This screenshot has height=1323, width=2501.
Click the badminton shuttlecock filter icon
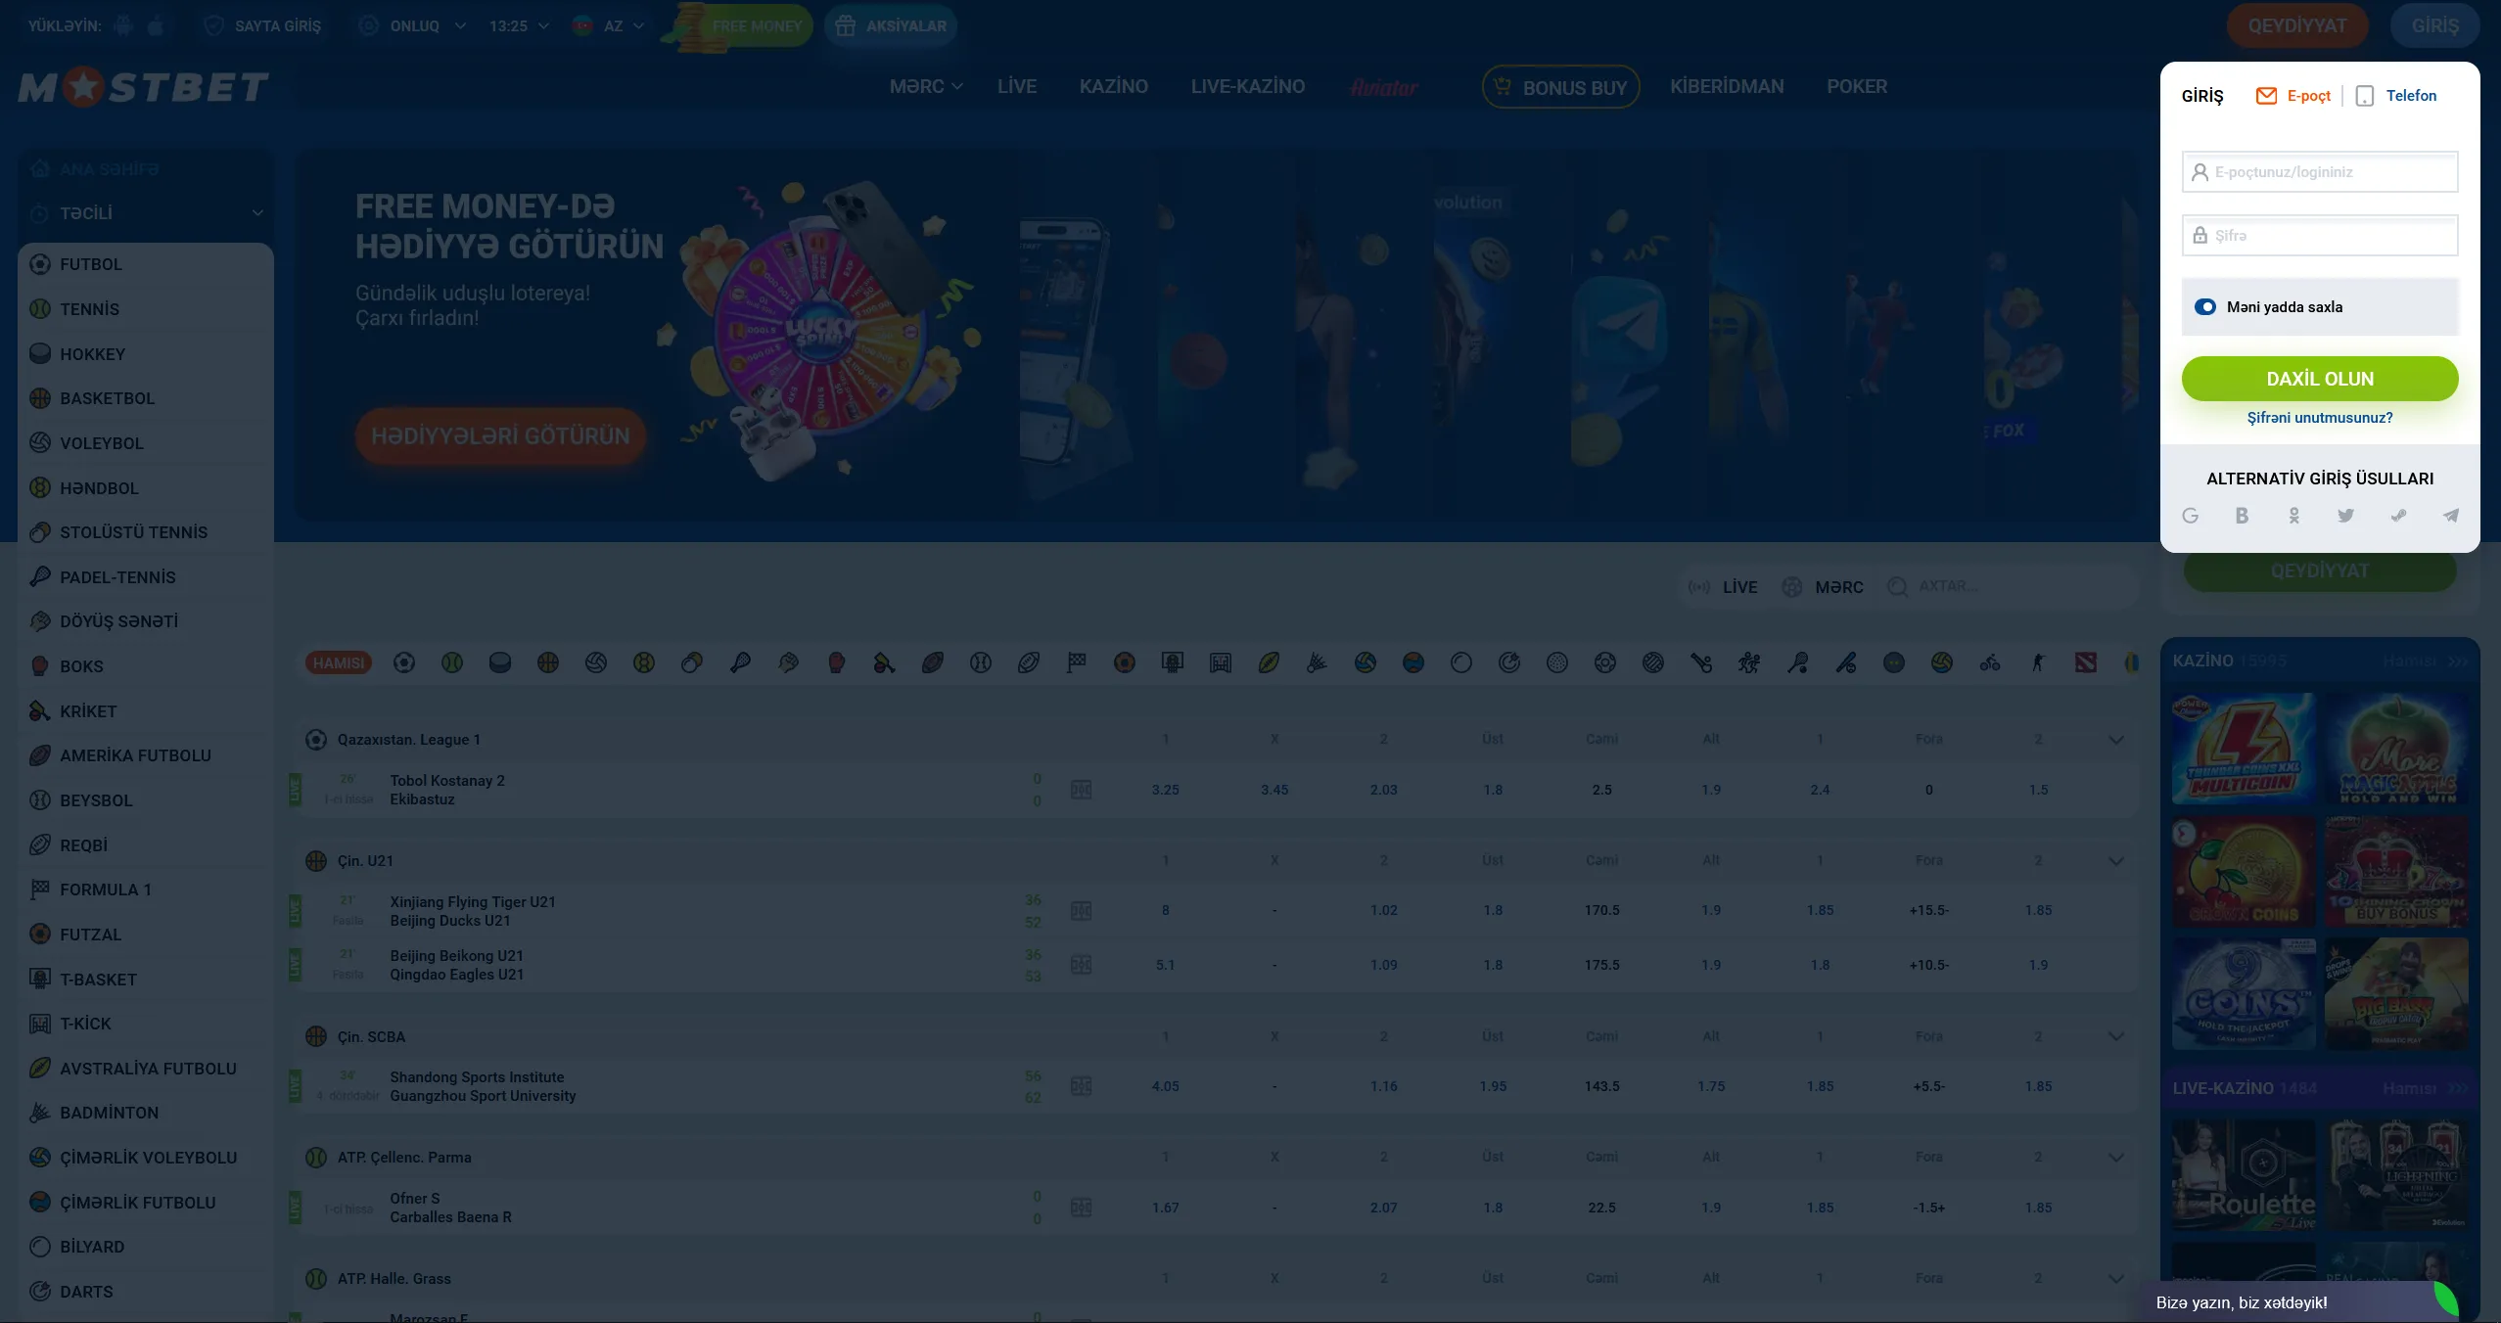1317,662
